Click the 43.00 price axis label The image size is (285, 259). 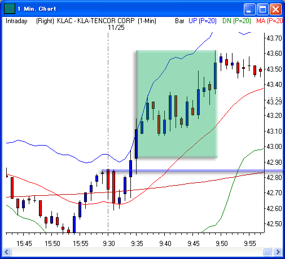[x=274, y=147]
